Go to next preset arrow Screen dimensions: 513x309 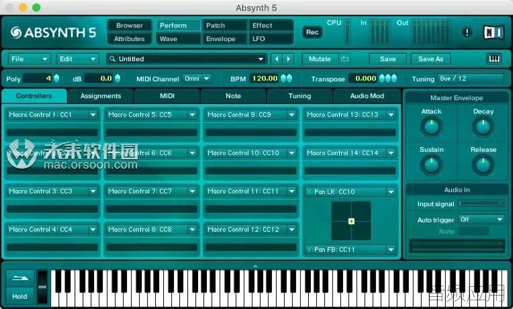288,59
